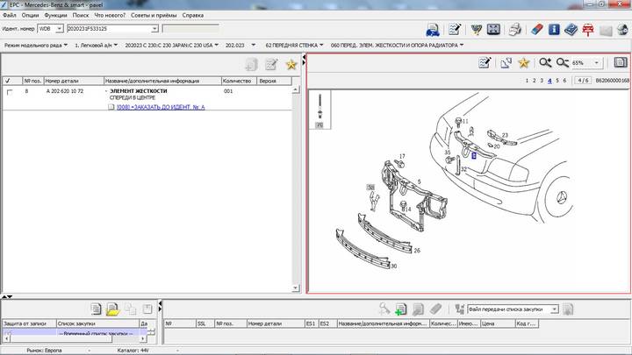This screenshot has height=355, width=632.
Task: Open the 65% zoom level dropdown
Action: pos(597,63)
